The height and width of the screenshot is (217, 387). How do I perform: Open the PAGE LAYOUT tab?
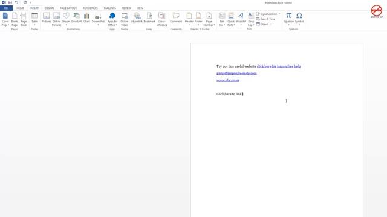[68, 8]
